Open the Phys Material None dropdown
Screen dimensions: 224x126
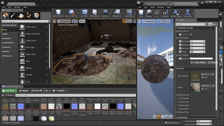click(x=208, y=74)
